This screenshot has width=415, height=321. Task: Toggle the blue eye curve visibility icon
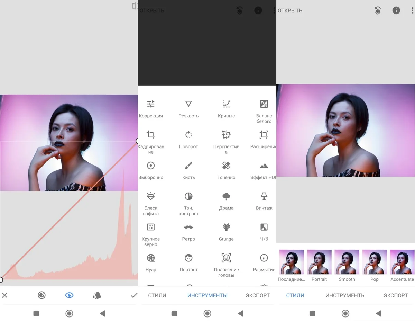(x=69, y=295)
